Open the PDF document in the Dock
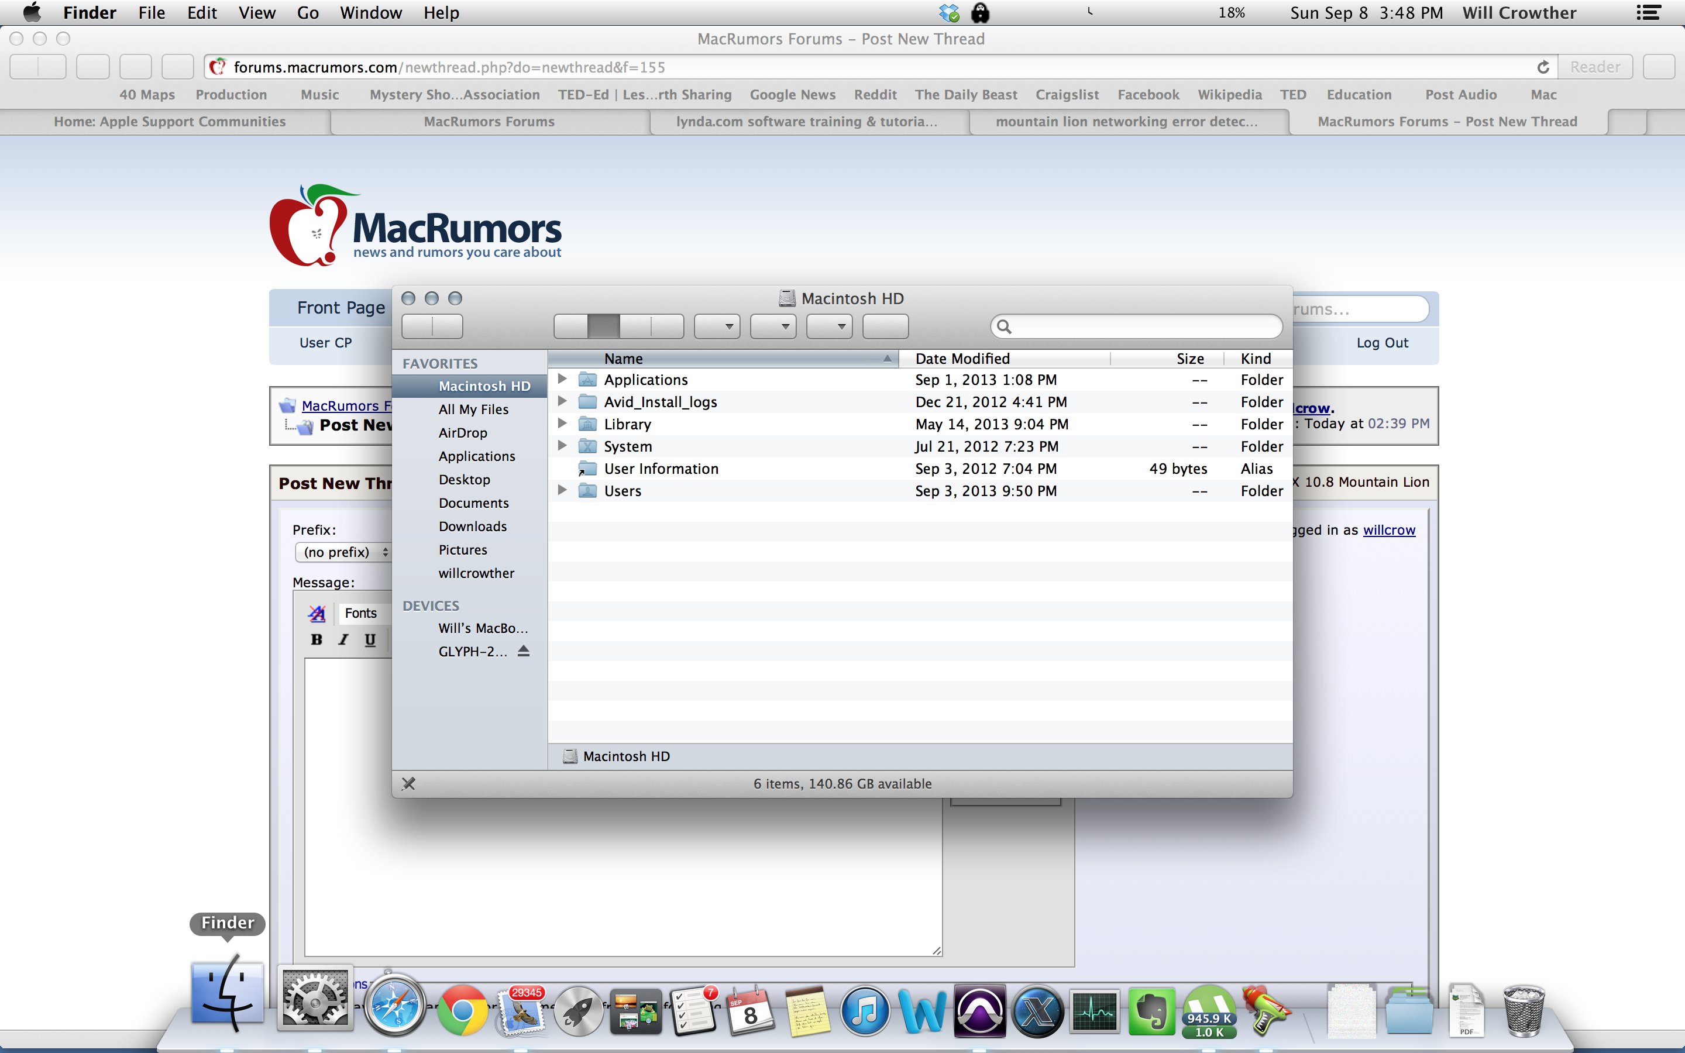 tap(1466, 1010)
